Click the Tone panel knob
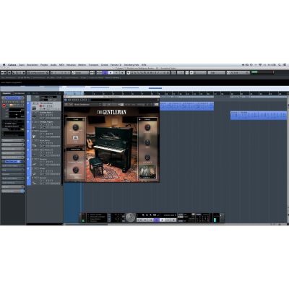The height and width of the screenshot is (289, 289). [76, 127]
